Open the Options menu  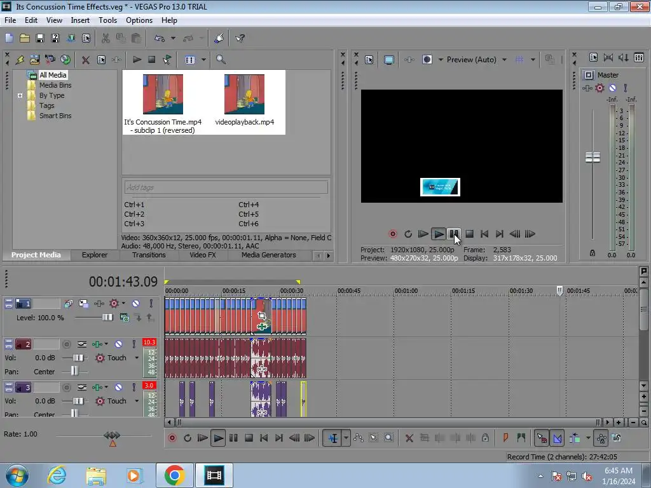pos(139,20)
